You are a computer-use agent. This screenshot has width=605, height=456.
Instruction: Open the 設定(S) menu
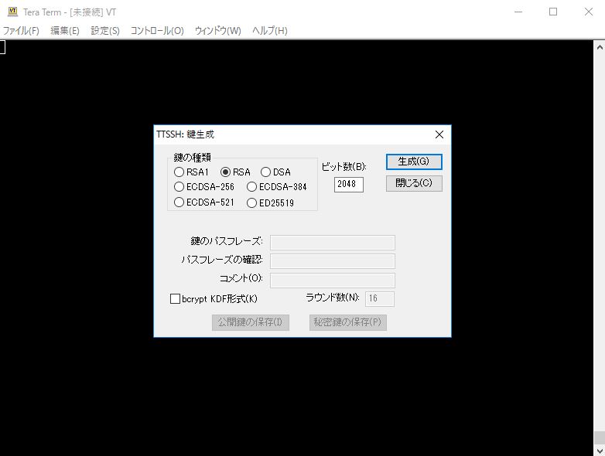(x=105, y=30)
